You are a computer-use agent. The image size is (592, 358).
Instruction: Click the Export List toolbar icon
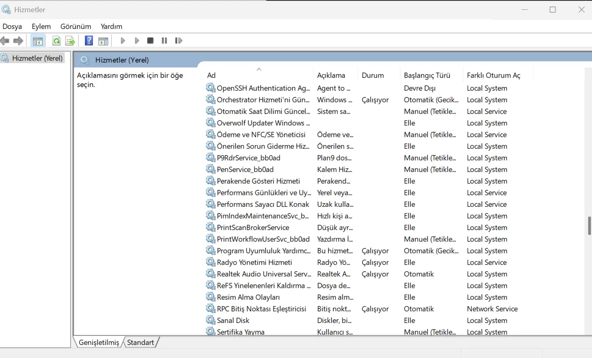coord(70,41)
